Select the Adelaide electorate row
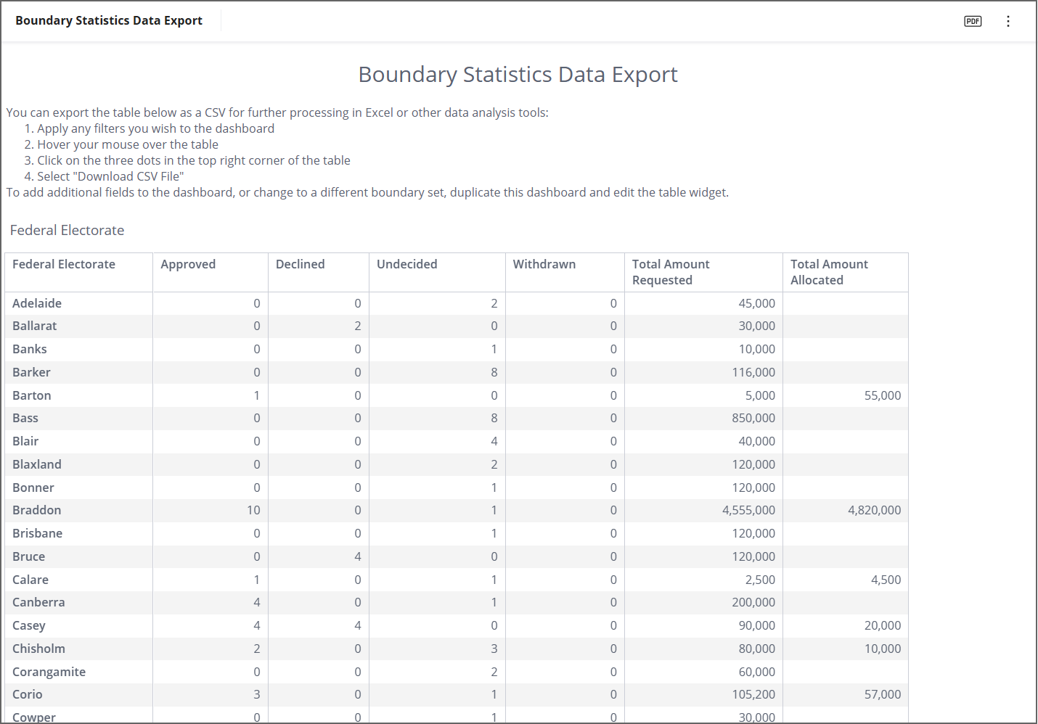Viewport: 1038px width, 724px height. click(37, 303)
